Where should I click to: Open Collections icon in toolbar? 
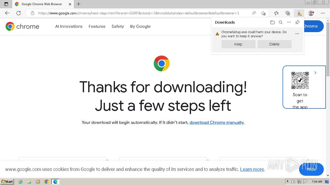(x=288, y=13)
